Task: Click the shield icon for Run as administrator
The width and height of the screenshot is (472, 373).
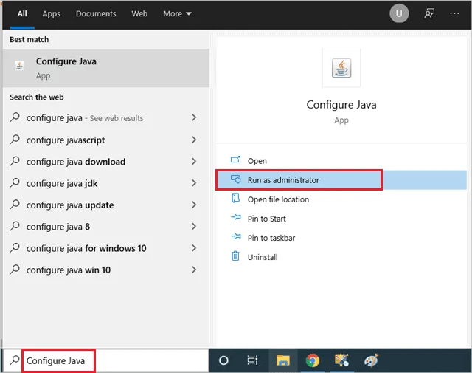Action: [x=235, y=179]
